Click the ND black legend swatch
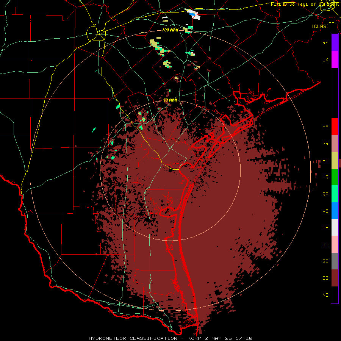341x341 pixels. point(335,295)
